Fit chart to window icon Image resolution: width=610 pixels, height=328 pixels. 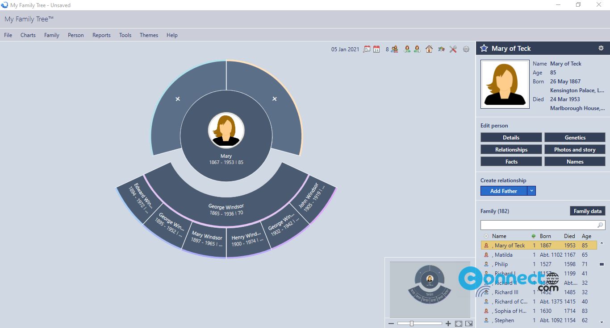coord(459,324)
